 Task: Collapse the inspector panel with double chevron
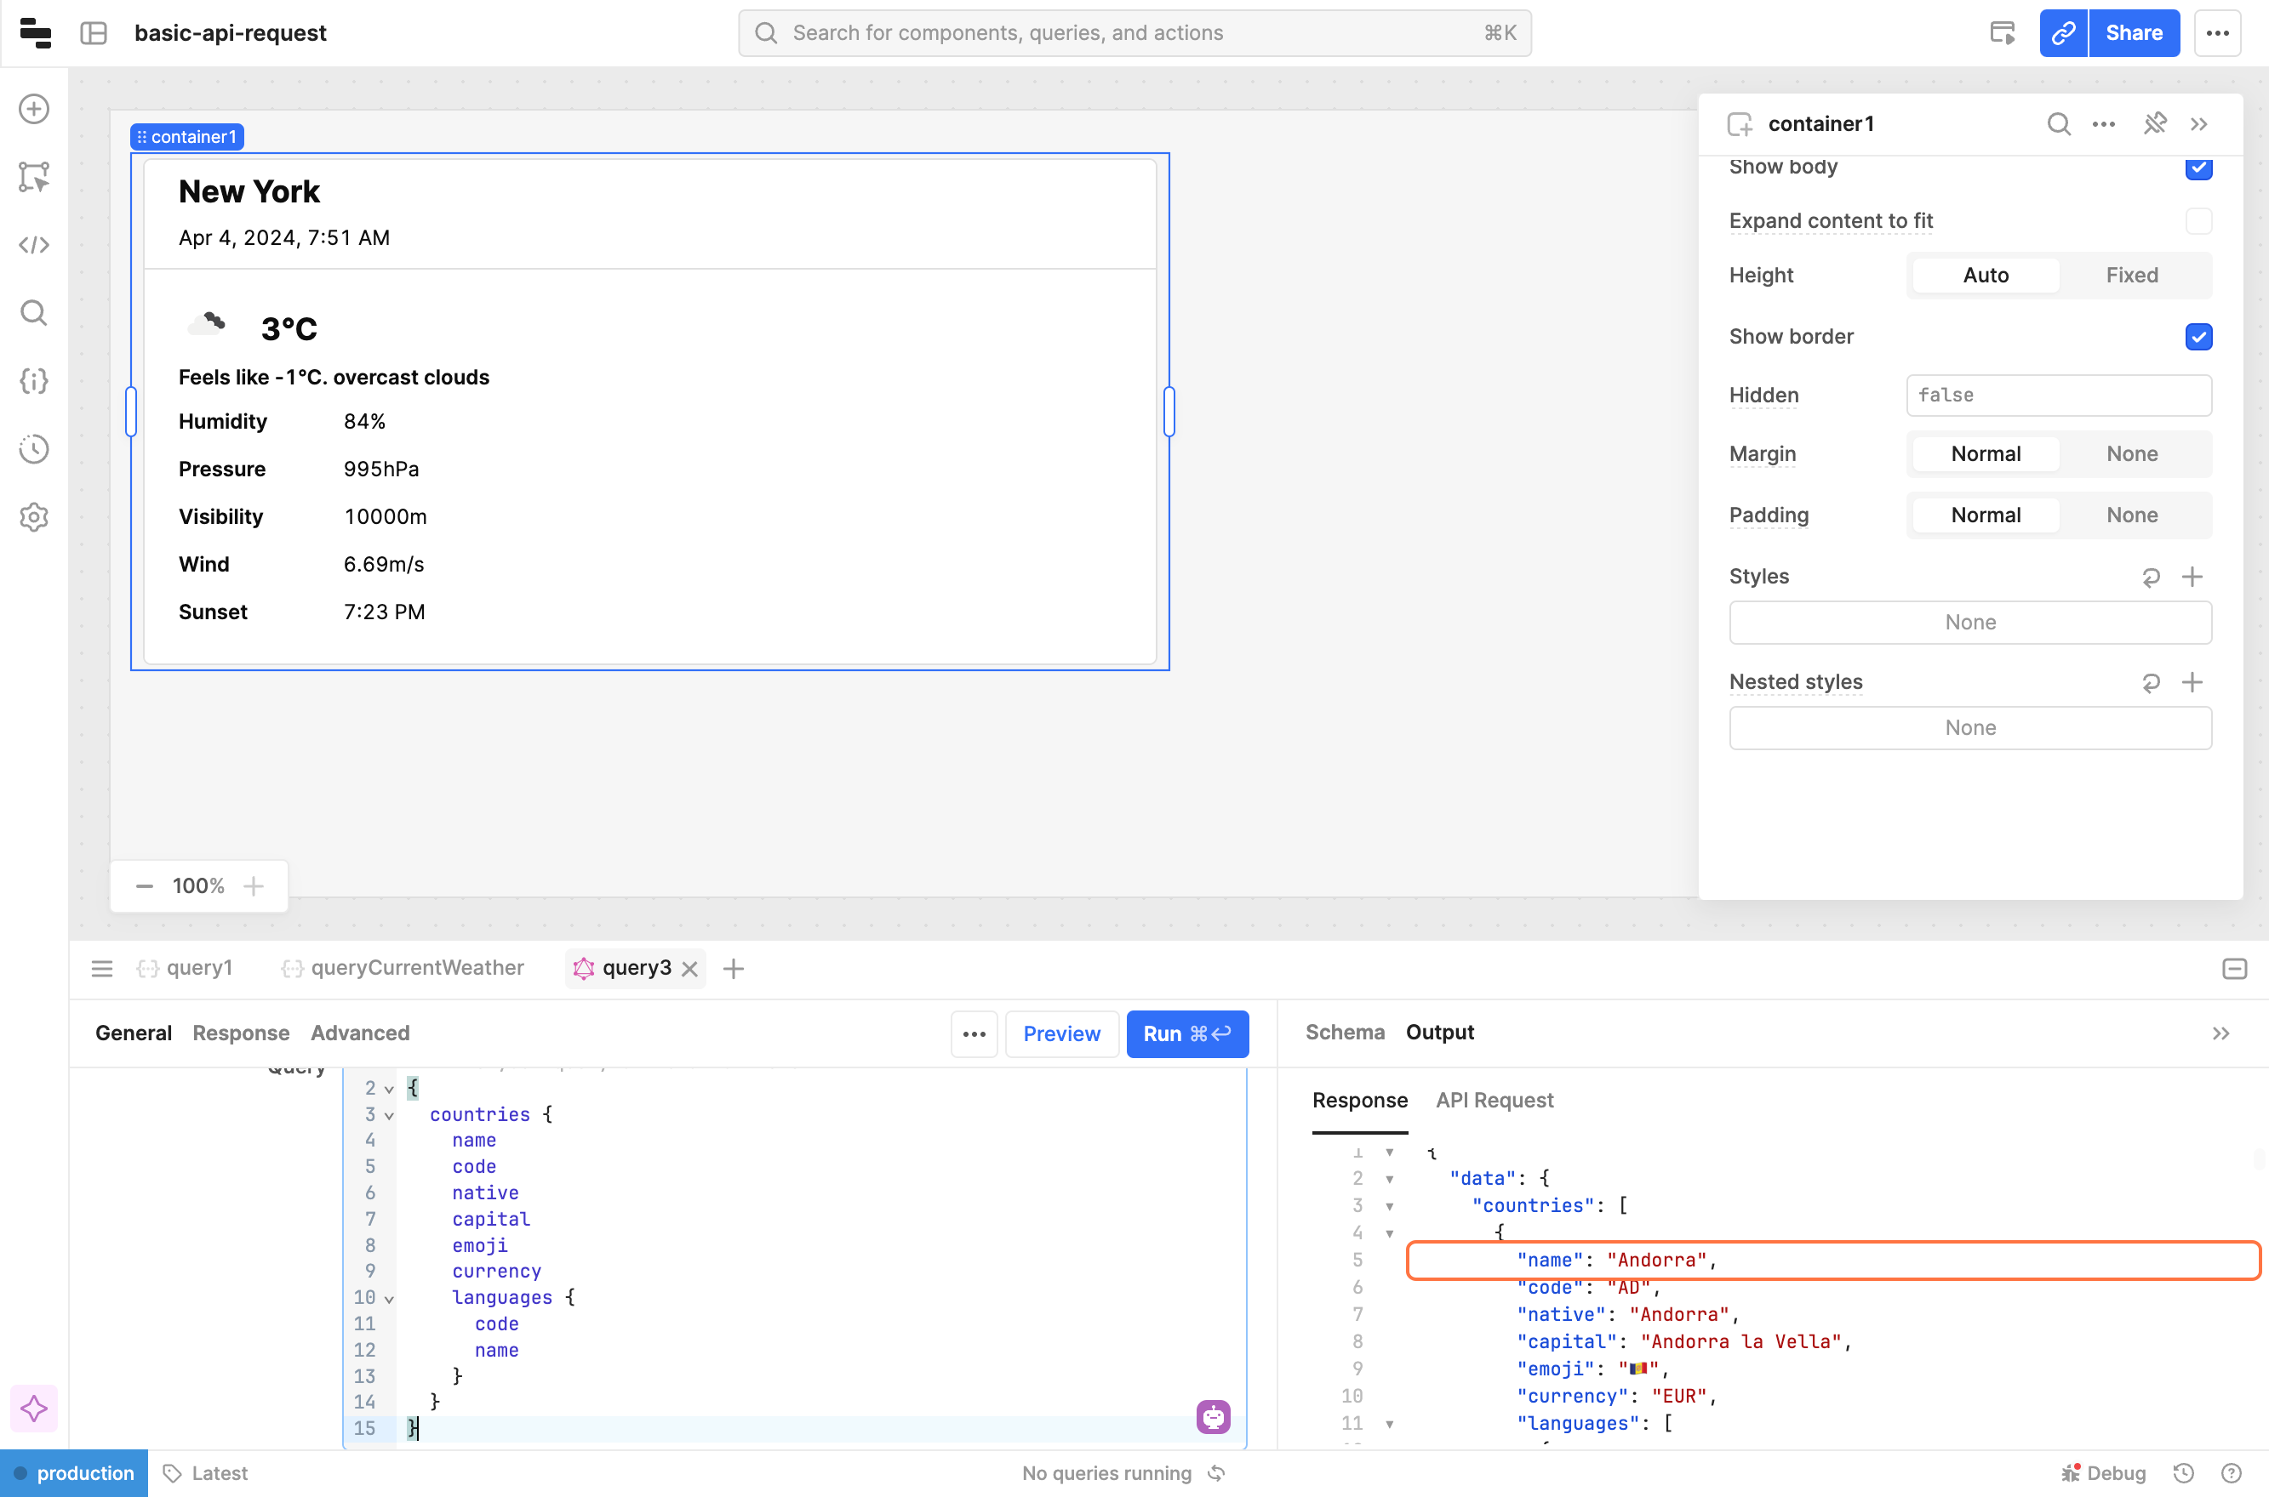click(2199, 124)
